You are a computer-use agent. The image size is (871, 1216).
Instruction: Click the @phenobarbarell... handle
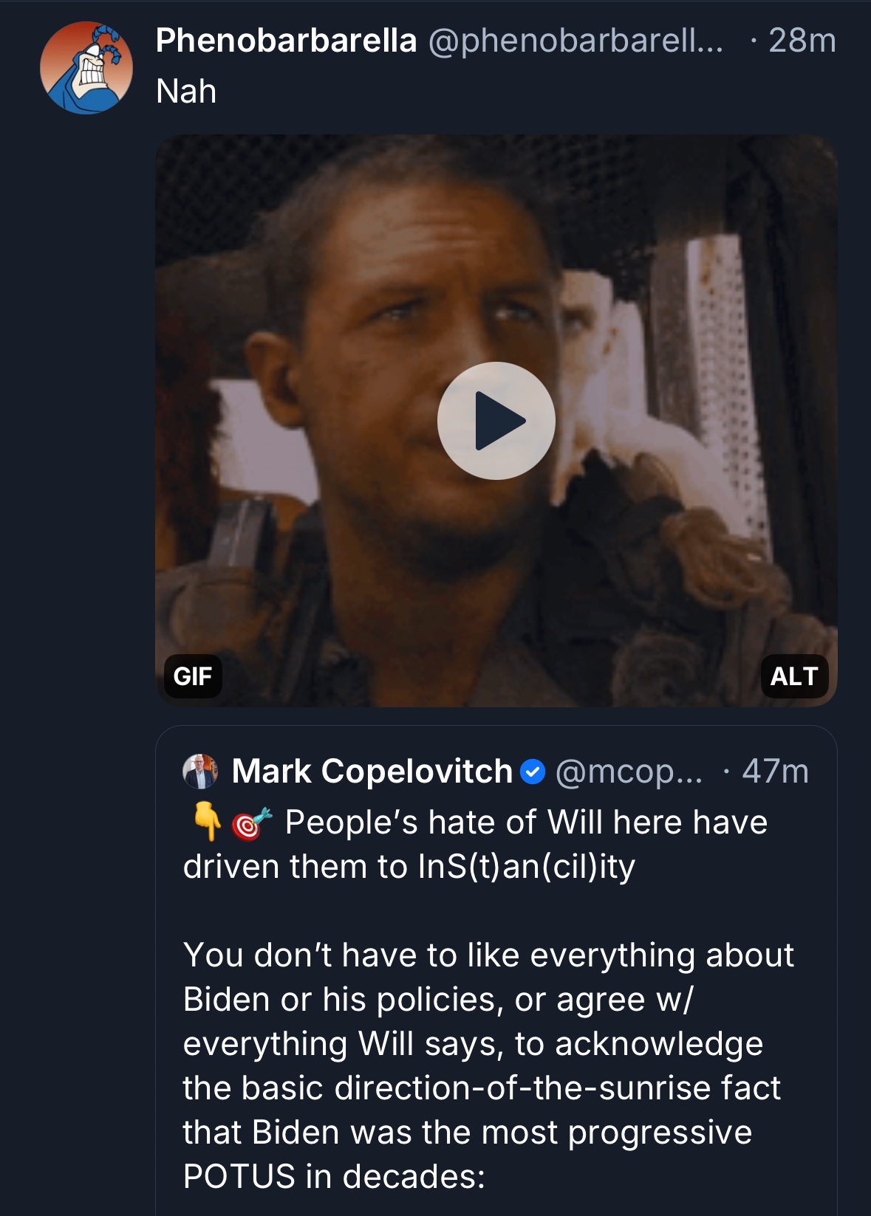tap(575, 40)
